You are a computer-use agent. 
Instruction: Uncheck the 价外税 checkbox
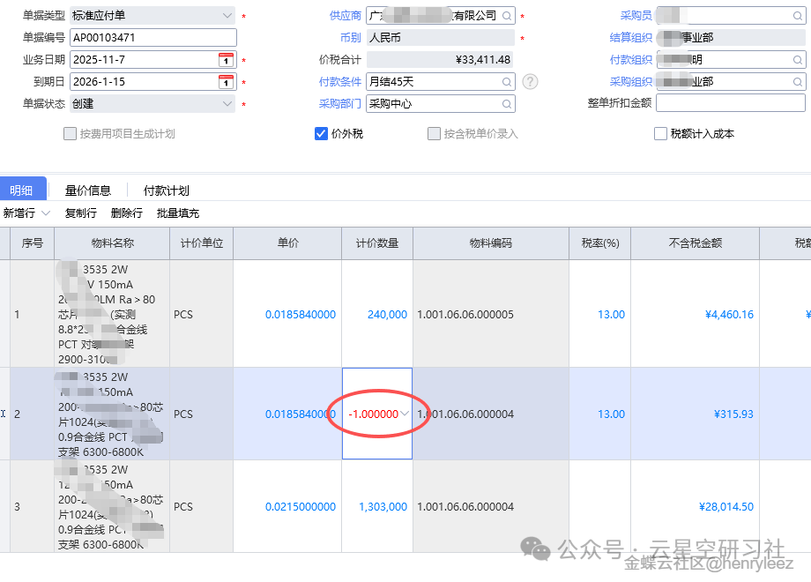322,134
